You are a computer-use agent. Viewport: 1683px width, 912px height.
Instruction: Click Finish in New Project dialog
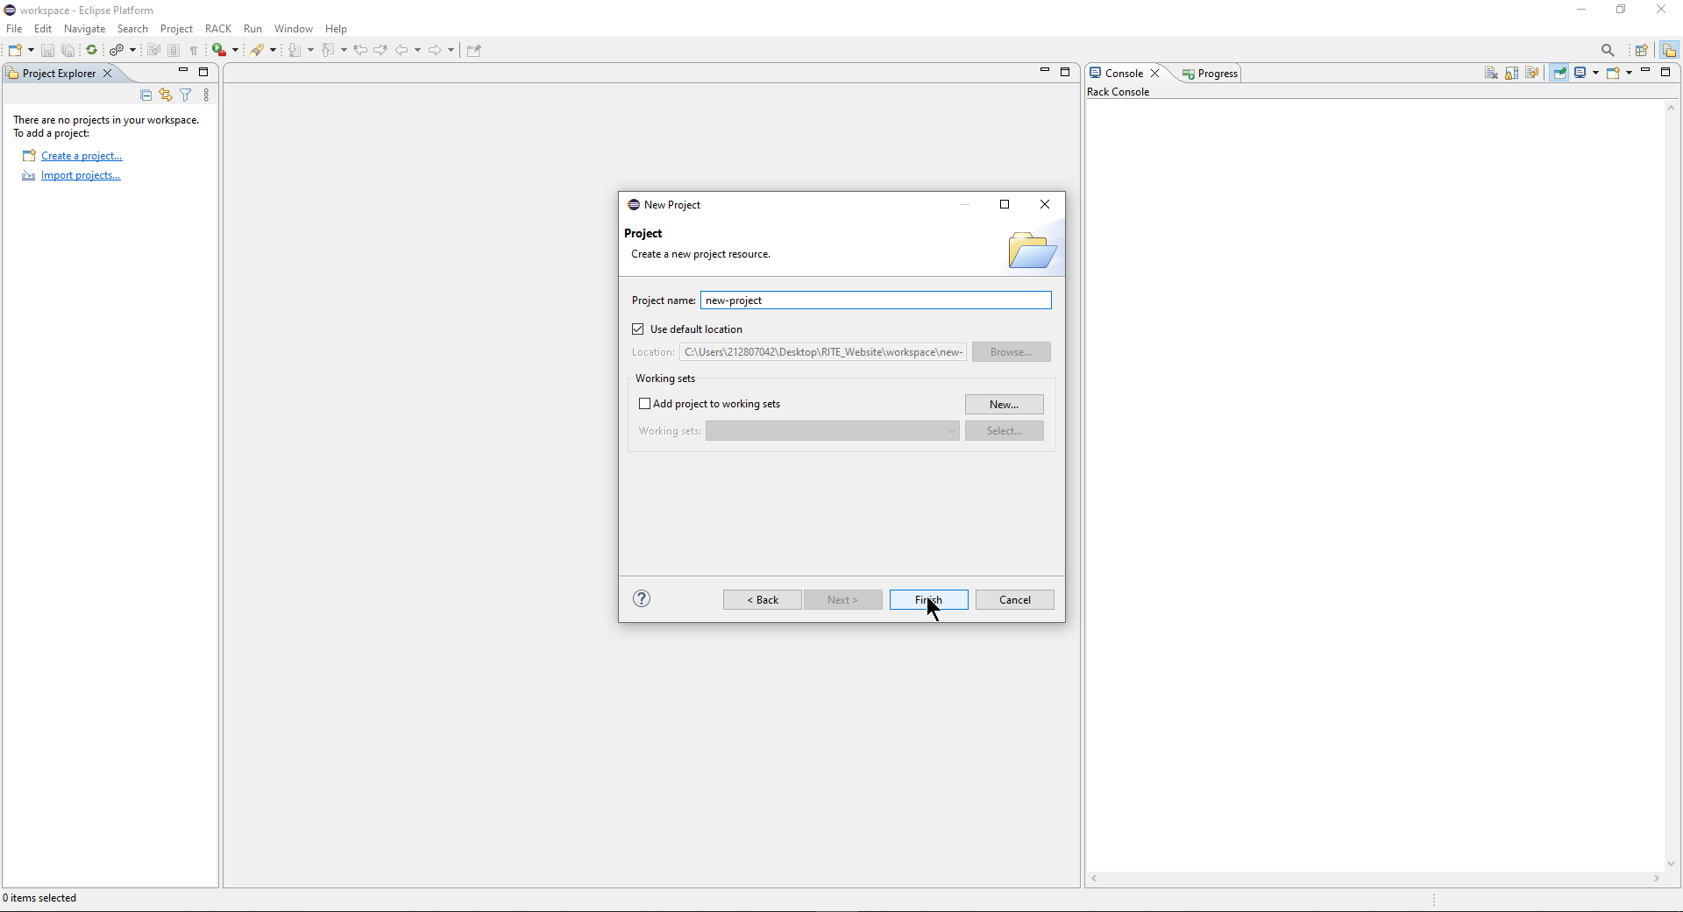tap(929, 600)
